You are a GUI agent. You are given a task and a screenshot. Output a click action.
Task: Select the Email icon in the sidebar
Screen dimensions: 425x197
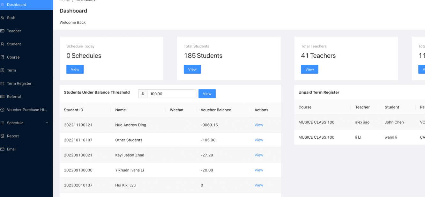(x=3, y=149)
